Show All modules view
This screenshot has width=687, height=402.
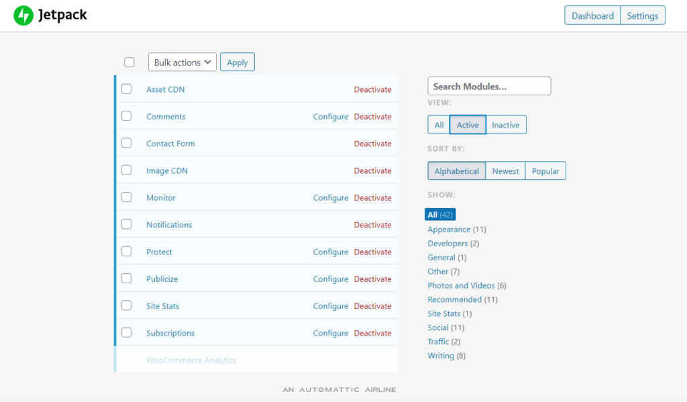tap(439, 125)
